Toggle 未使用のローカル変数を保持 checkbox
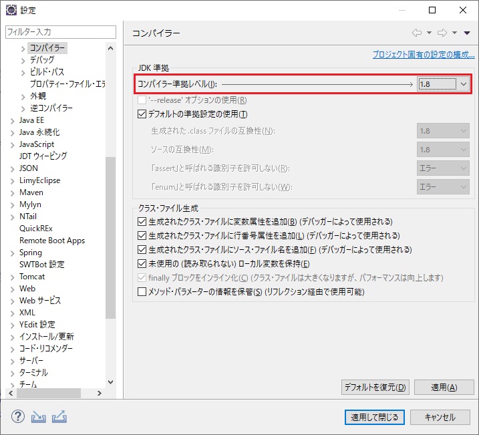479x435 pixels. tap(142, 264)
